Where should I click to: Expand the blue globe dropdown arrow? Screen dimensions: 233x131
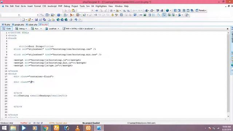(170, 11)
